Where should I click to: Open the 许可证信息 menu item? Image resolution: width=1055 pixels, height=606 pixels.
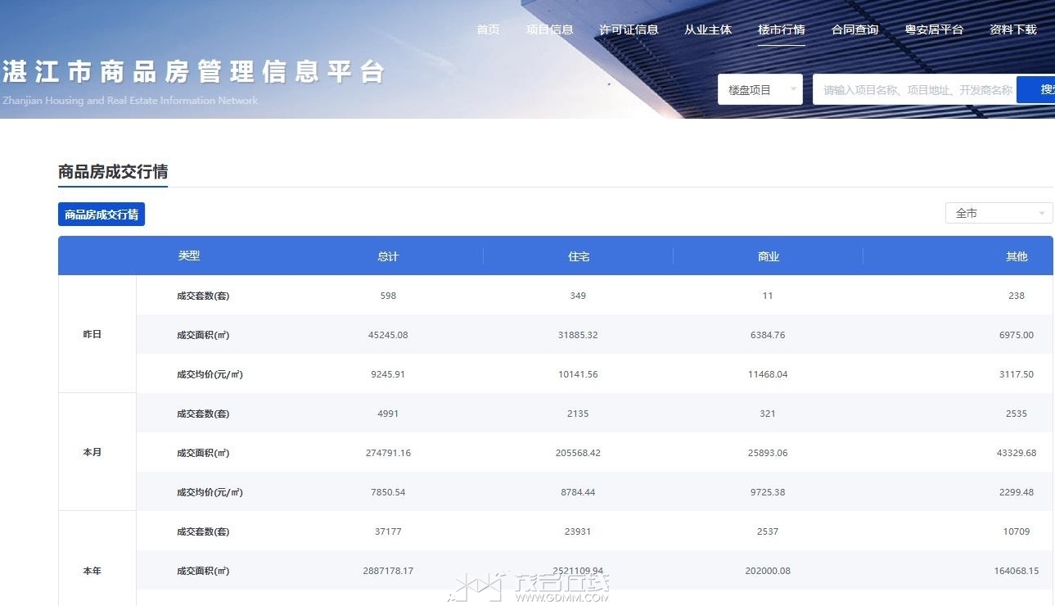629,29
